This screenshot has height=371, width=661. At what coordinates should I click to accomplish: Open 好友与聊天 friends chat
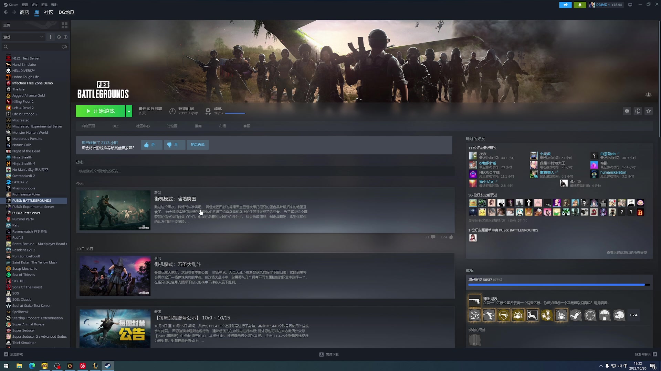[646, 354]
